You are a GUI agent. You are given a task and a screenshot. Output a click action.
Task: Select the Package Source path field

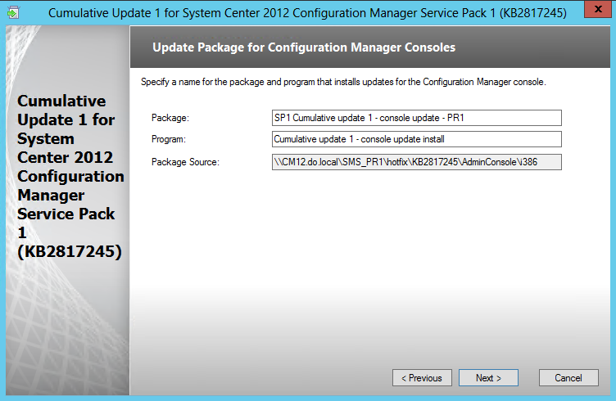coord(416,162)
